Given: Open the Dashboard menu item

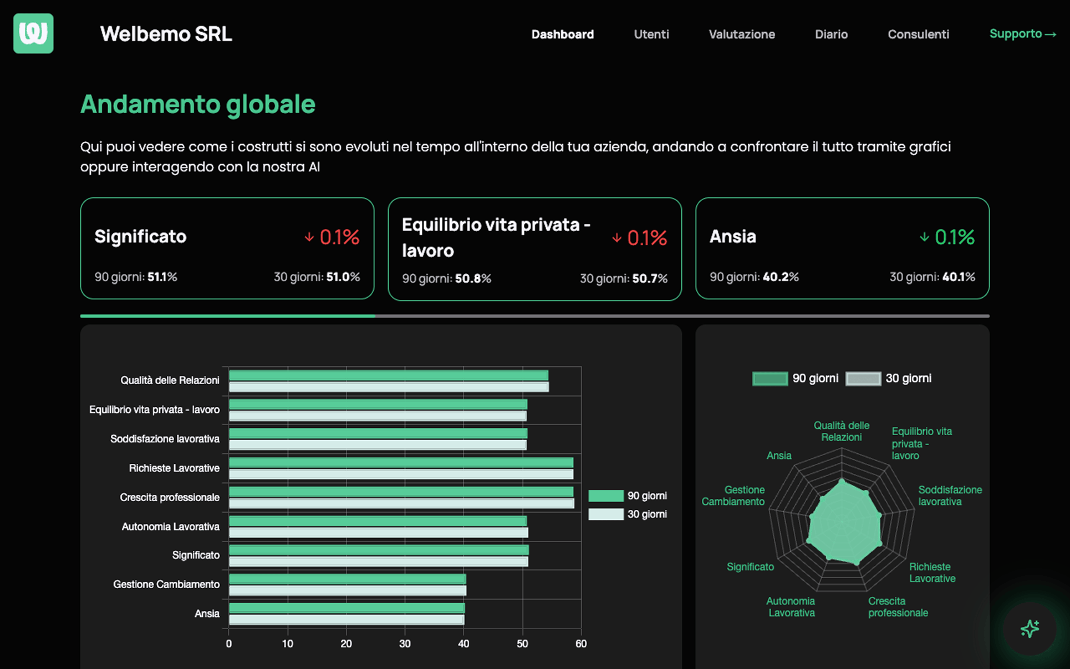Looking at the screenshot, I should [x=563, y=34].
